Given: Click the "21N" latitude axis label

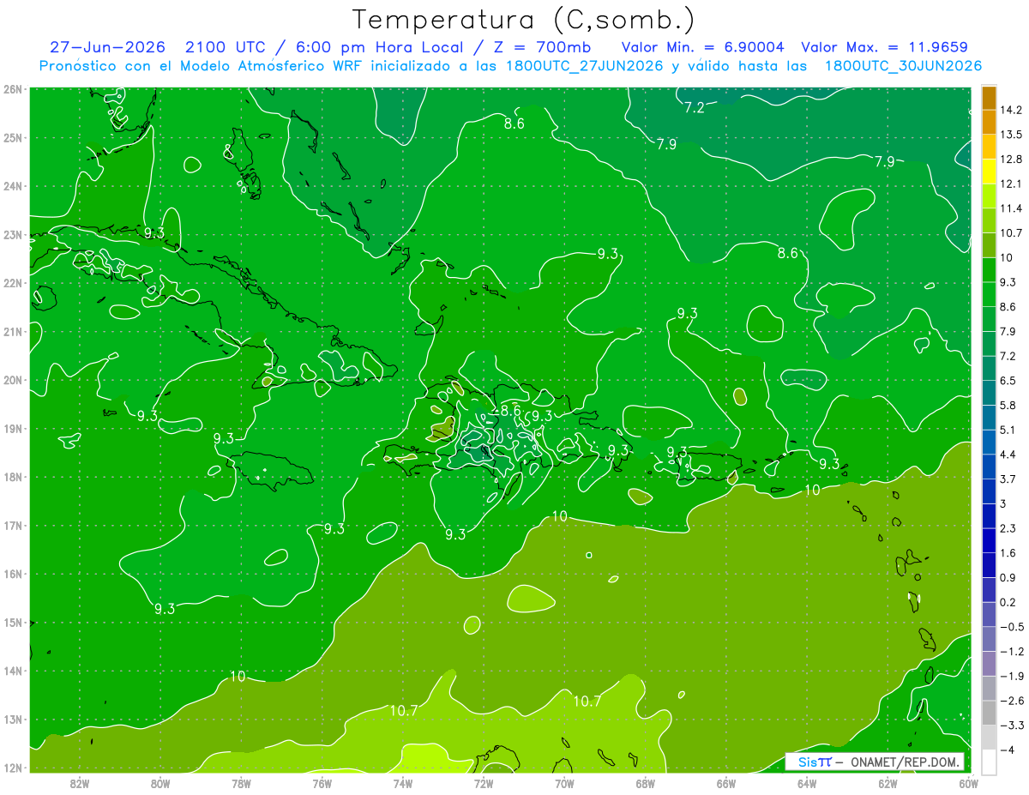Looking at the screenshot, I should 12,332.
